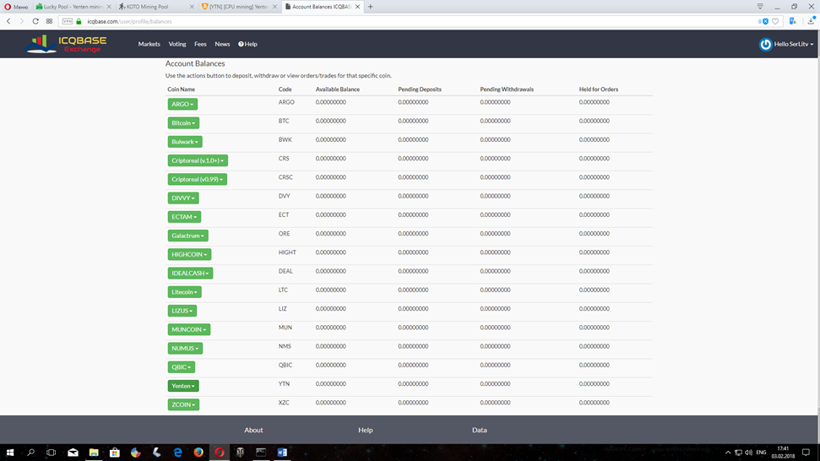The width and height of the screenshot is (820, 461).
Task: Expand the Bitcoin actions dropdown
Action: tap(183, 122)
